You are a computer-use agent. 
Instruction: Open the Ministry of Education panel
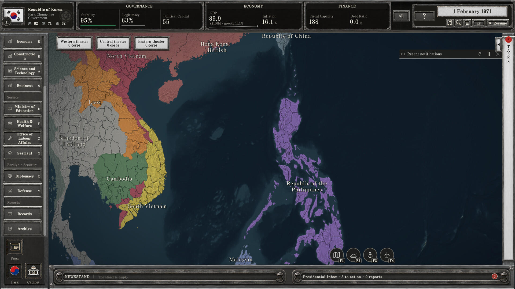coord(23,109)
